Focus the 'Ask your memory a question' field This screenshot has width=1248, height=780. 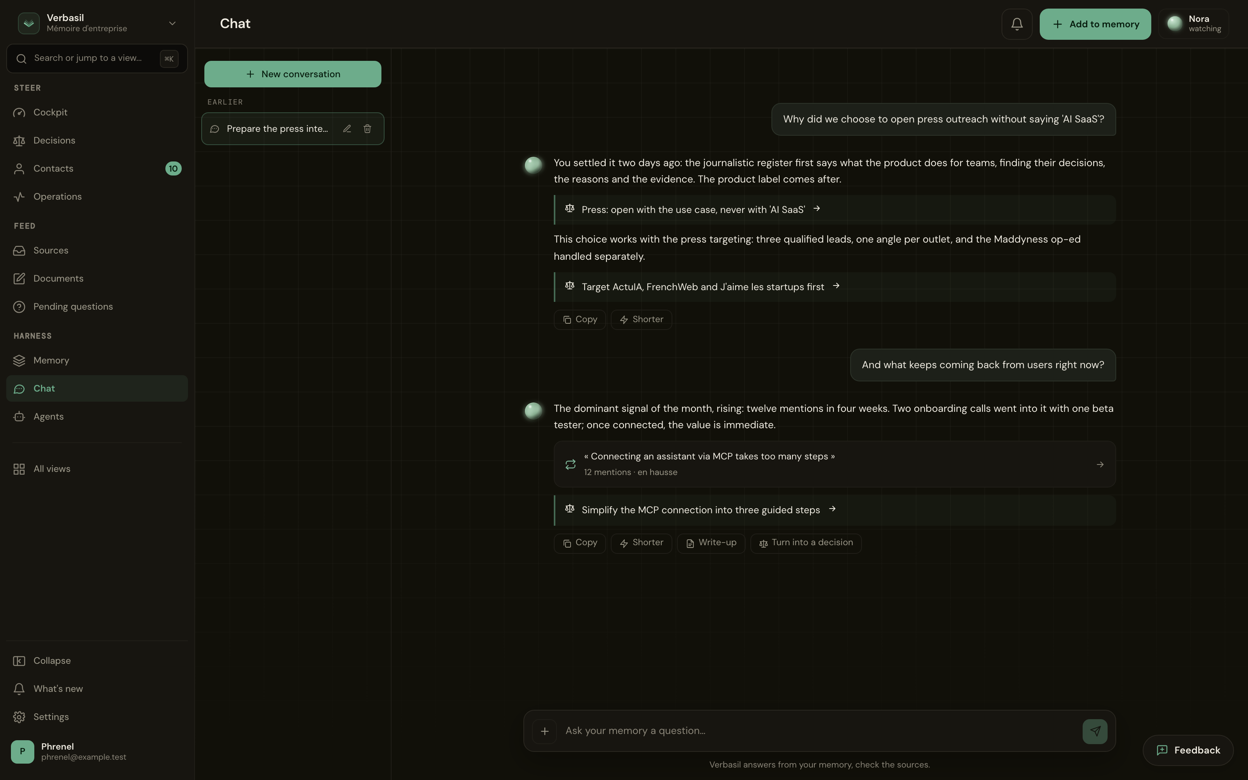[819, 731]
